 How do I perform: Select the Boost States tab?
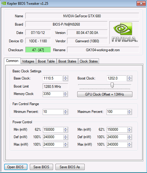(67, 61)
